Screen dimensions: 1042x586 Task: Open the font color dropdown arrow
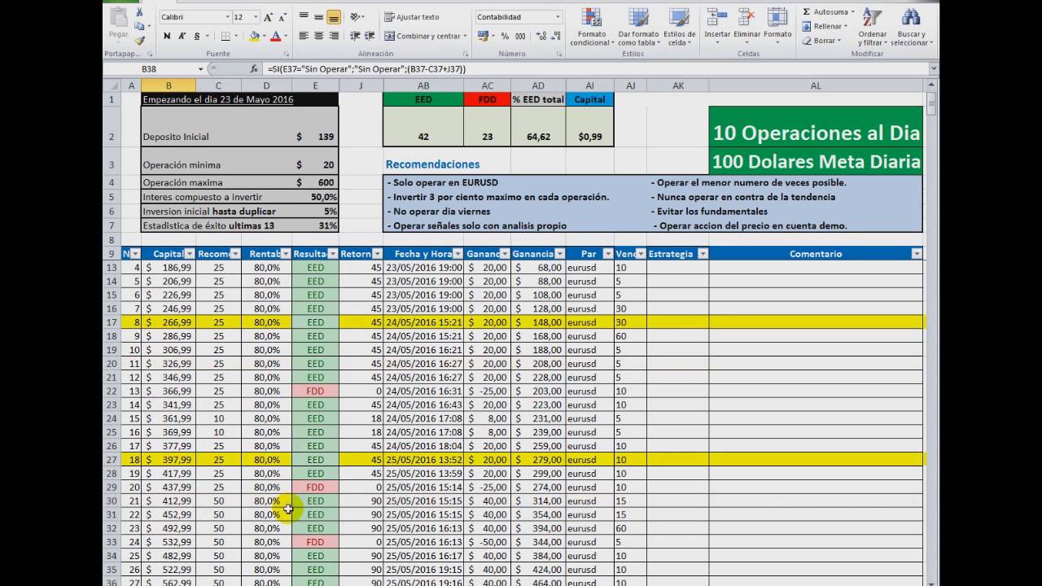click(285, 36)
